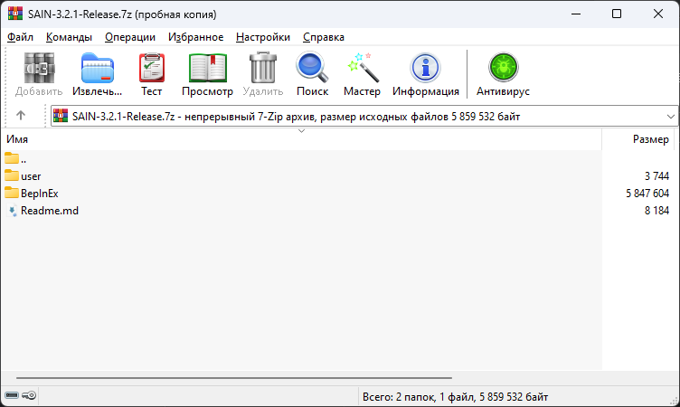The width and height of the screenshot is (680, 407).
Task: Close the WinRAR window
Action: point(658,14)
